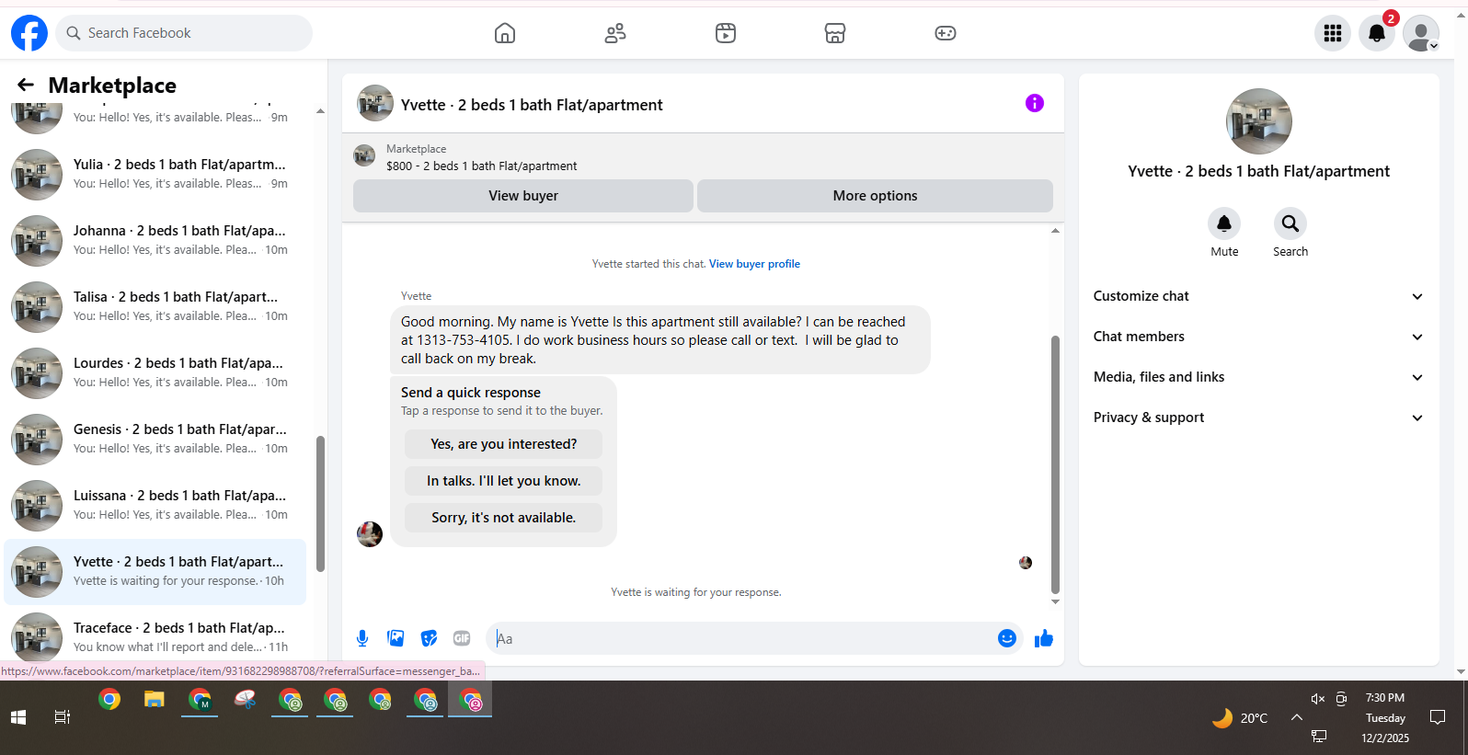Open the View buyer profile link
Image resolution: width=1468 pixels, height=755 pixels.
coord(754,264)
